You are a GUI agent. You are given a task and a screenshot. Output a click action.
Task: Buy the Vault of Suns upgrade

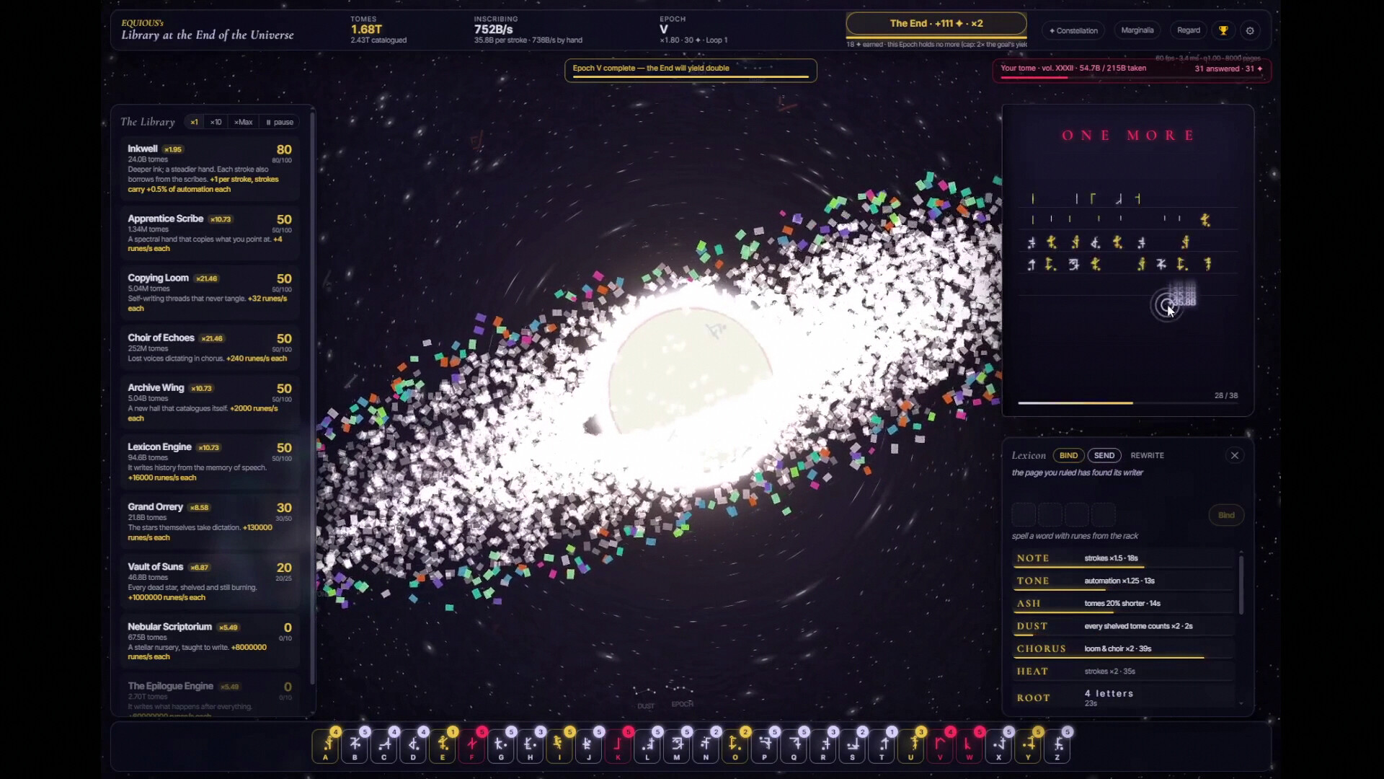210,581
